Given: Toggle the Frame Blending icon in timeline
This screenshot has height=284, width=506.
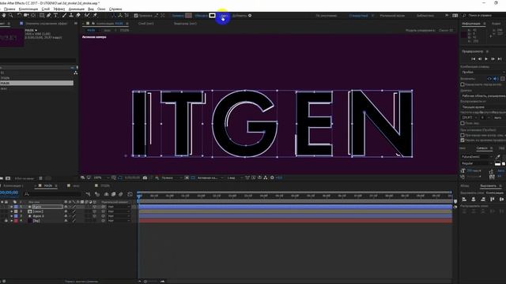Looking at the screenshot, I should click(113, 194).
